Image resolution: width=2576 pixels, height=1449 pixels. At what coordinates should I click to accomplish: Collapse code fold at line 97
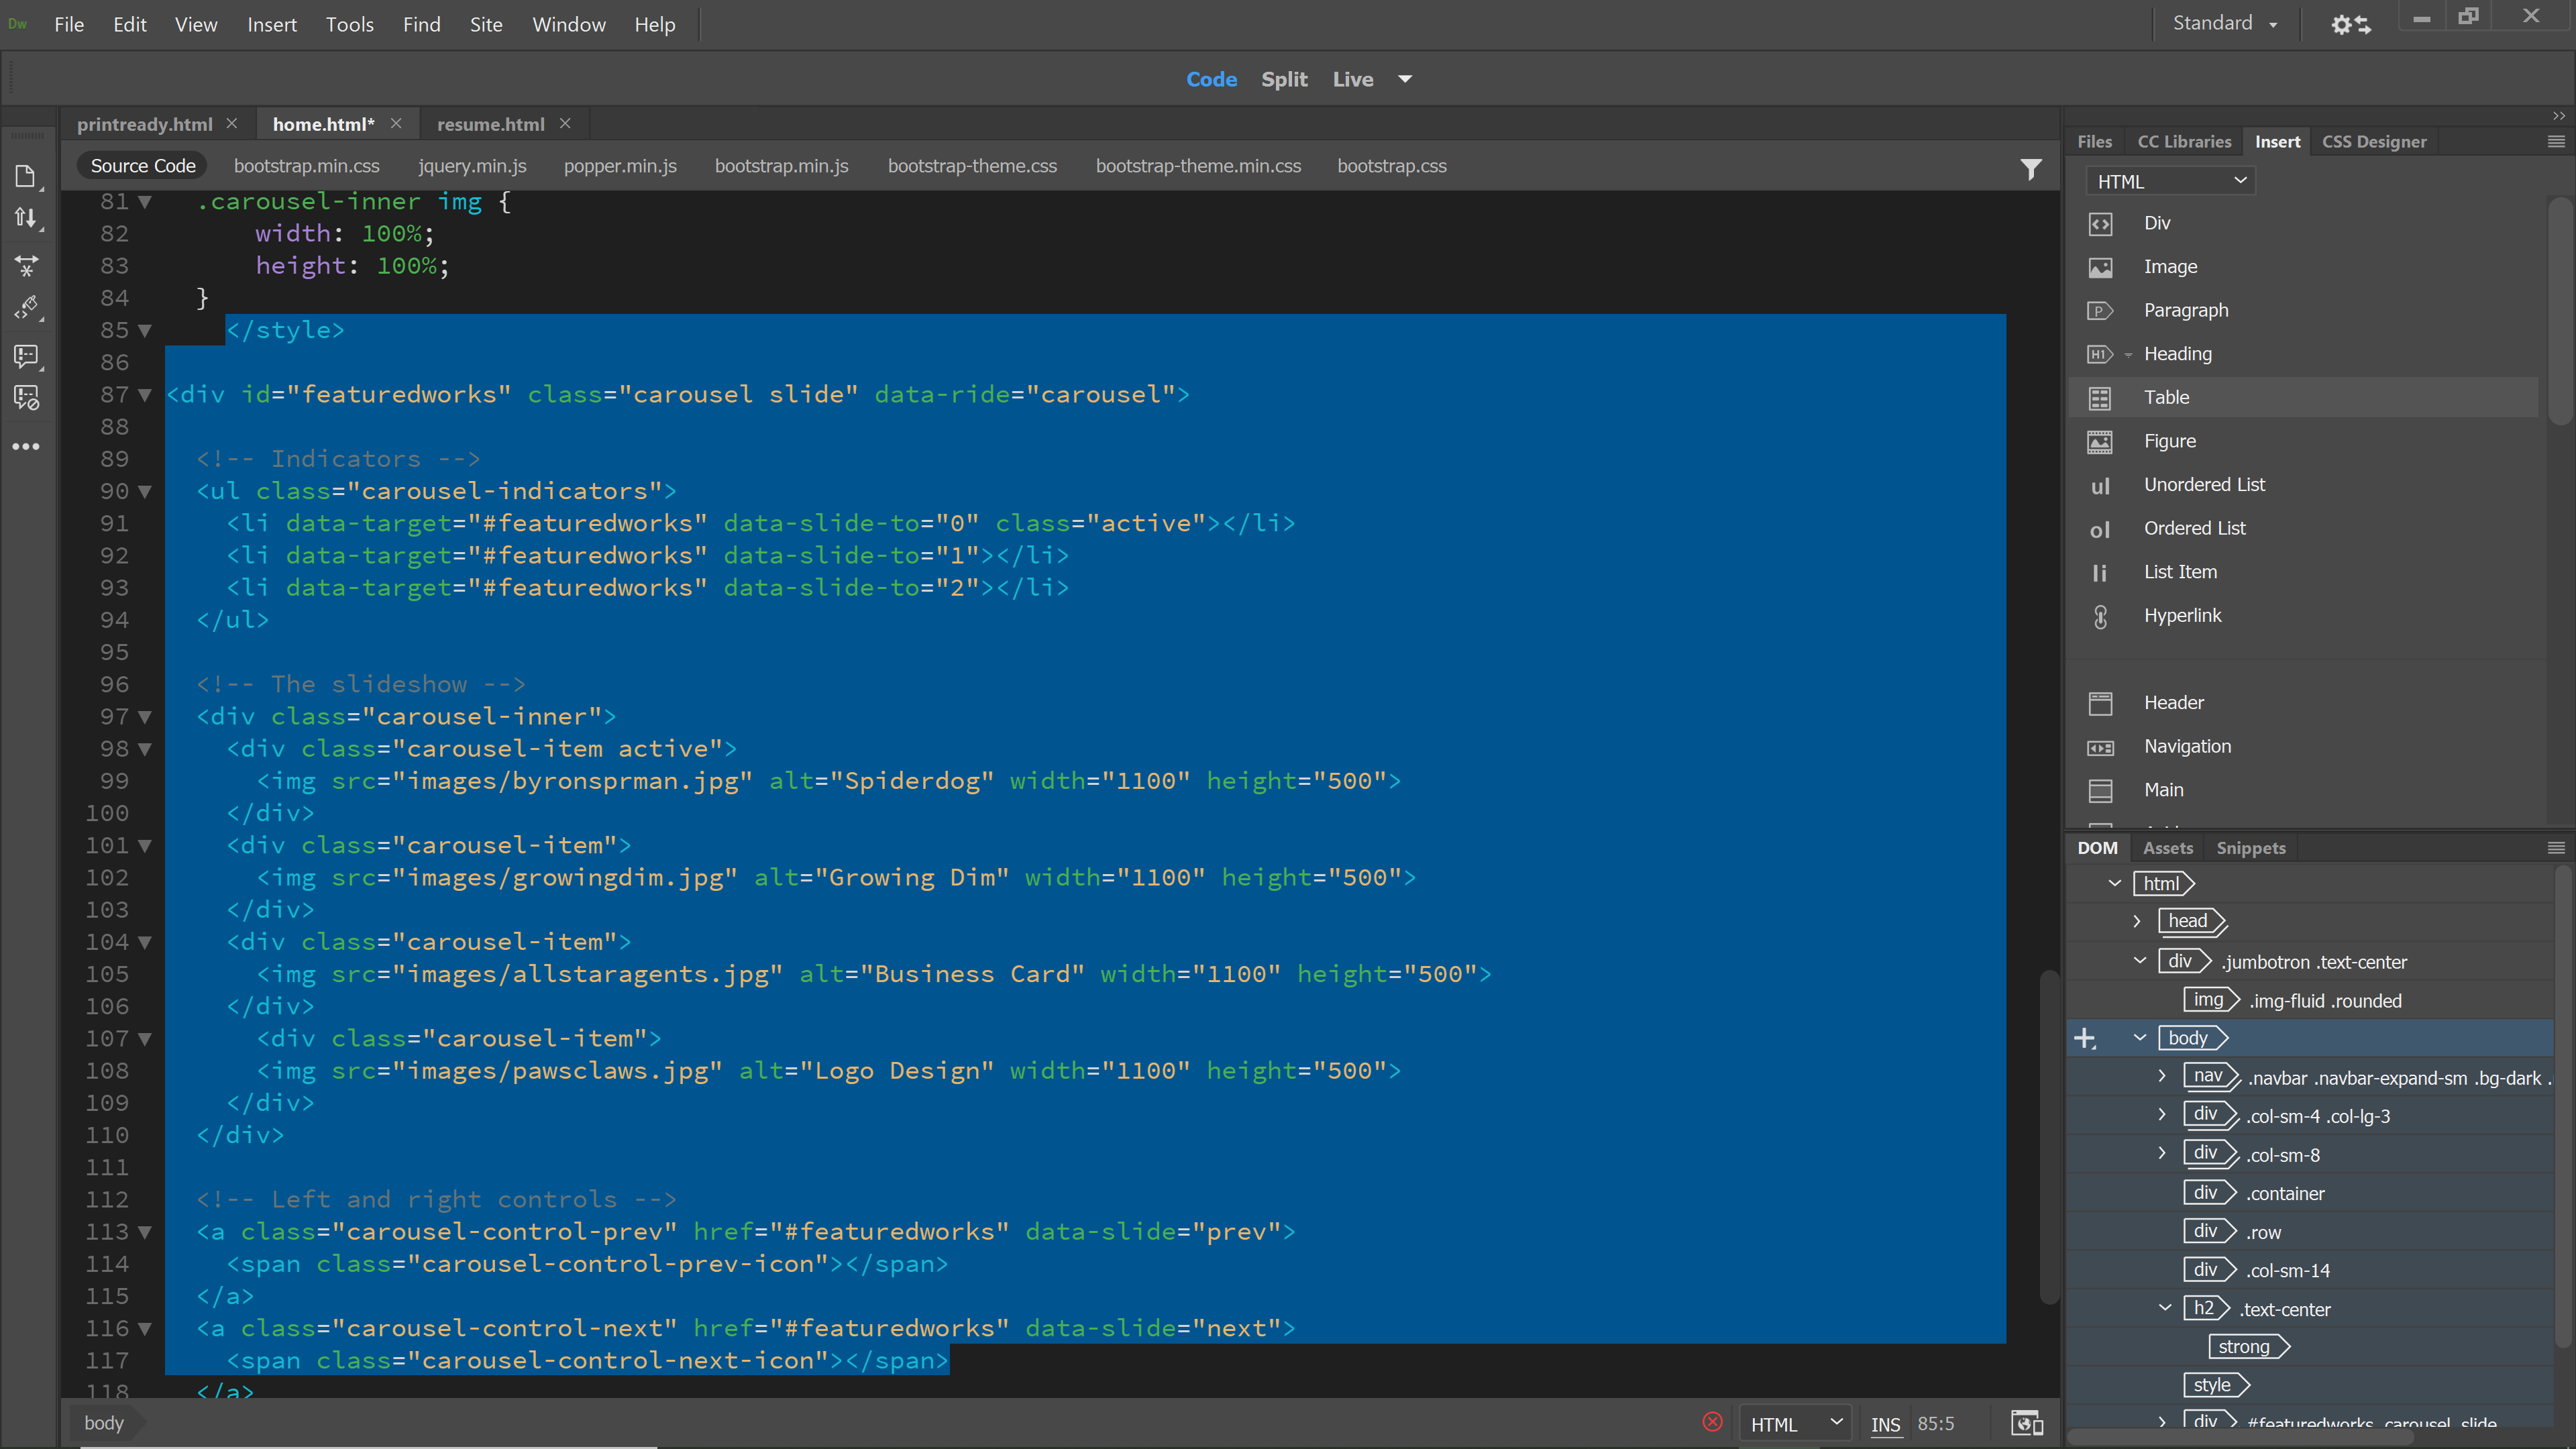pos(145,717)
